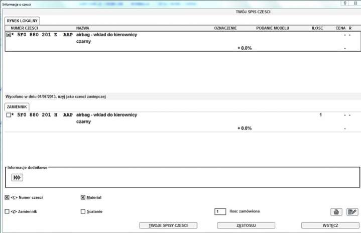
Task: Toggle the Numer czesci checkbox
Action: pos(7,197)
